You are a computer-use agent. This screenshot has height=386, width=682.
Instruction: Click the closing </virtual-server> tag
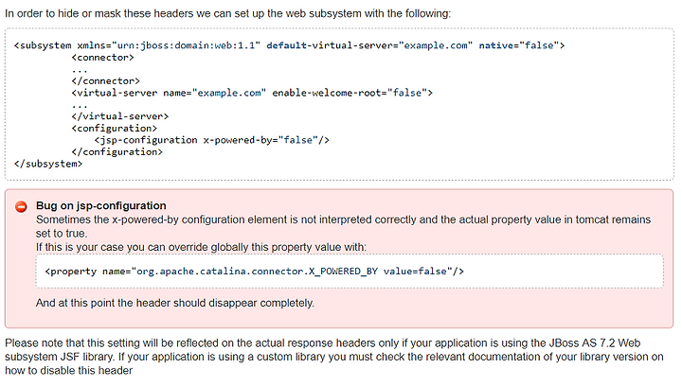tap(120, 116)
